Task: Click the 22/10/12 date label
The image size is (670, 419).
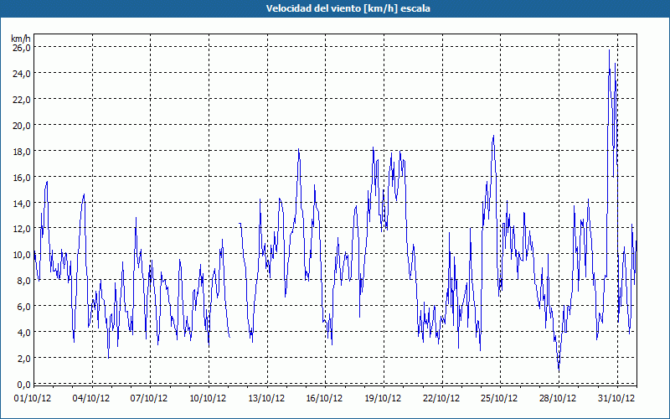Action: [x=441, y=399]
